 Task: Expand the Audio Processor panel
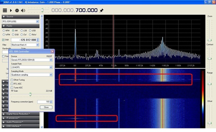4,122
